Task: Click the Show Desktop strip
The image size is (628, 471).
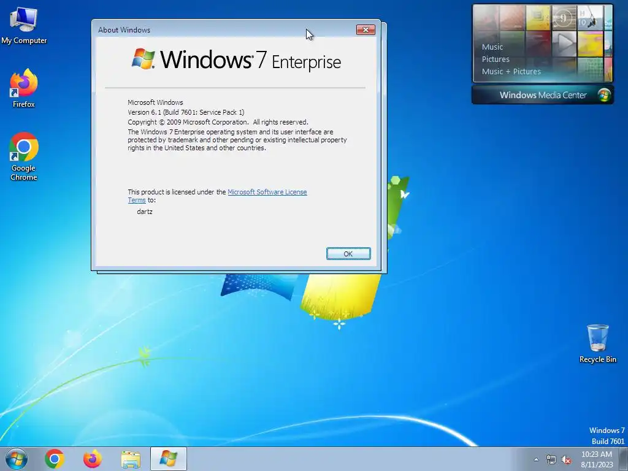Action: 624,459
